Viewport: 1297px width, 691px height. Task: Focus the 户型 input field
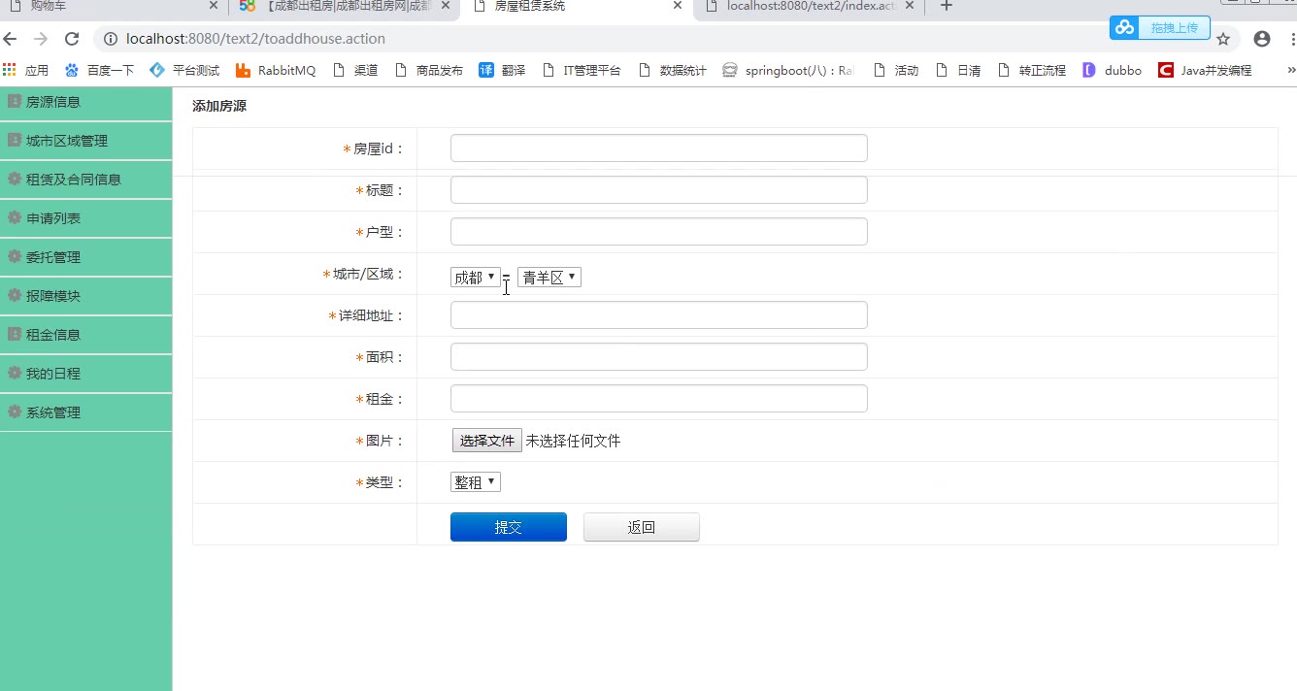click(x=659, y=232)
